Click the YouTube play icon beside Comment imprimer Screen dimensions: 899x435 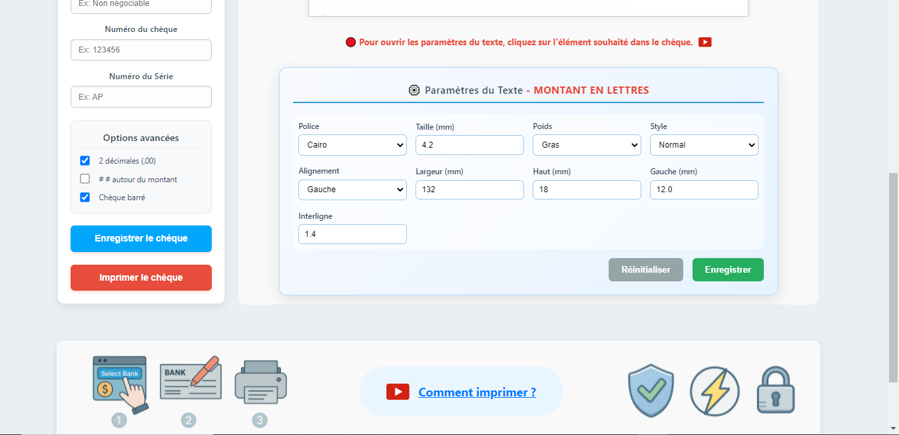pos(398,392)
